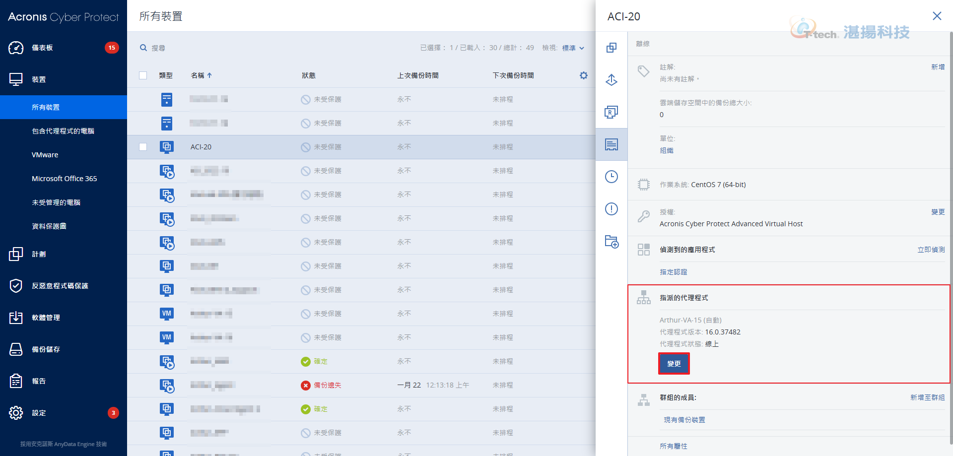Click the software management download icon
This screenshot has height=456, width=953.
coord(16,318)
